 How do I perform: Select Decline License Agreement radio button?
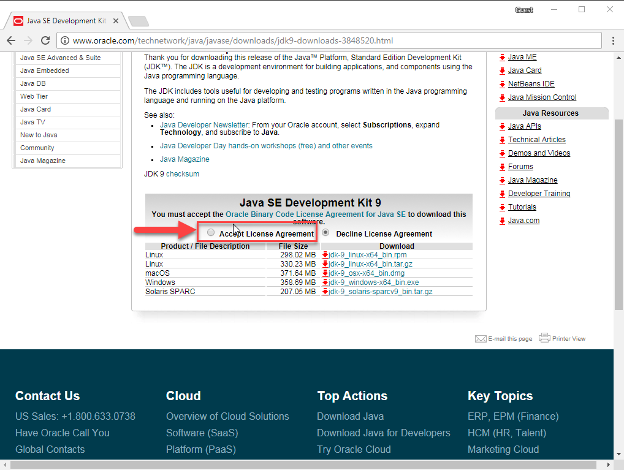point(325,233)
